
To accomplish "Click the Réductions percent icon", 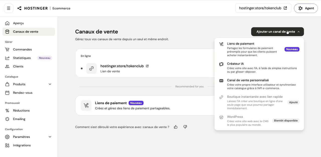I will click(x=7, y=111).
